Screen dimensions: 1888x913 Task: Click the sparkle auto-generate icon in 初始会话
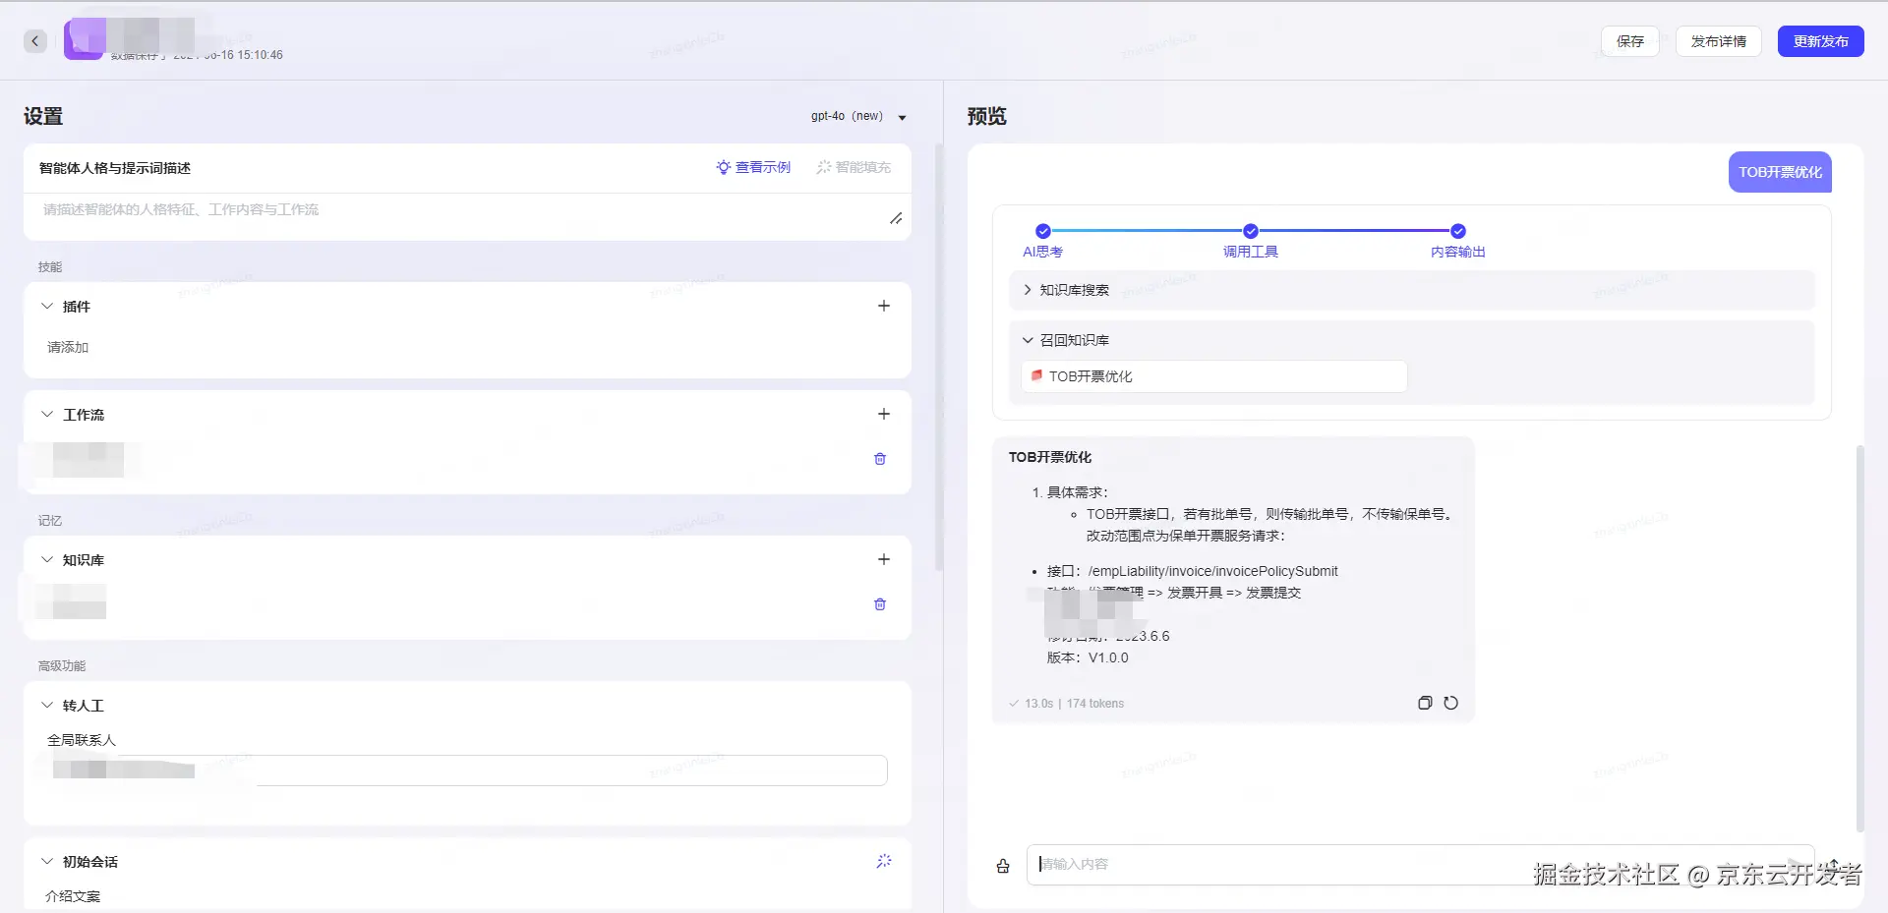884,861
